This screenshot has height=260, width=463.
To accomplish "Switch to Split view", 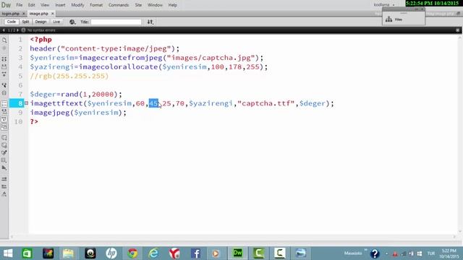I will 25,22.
